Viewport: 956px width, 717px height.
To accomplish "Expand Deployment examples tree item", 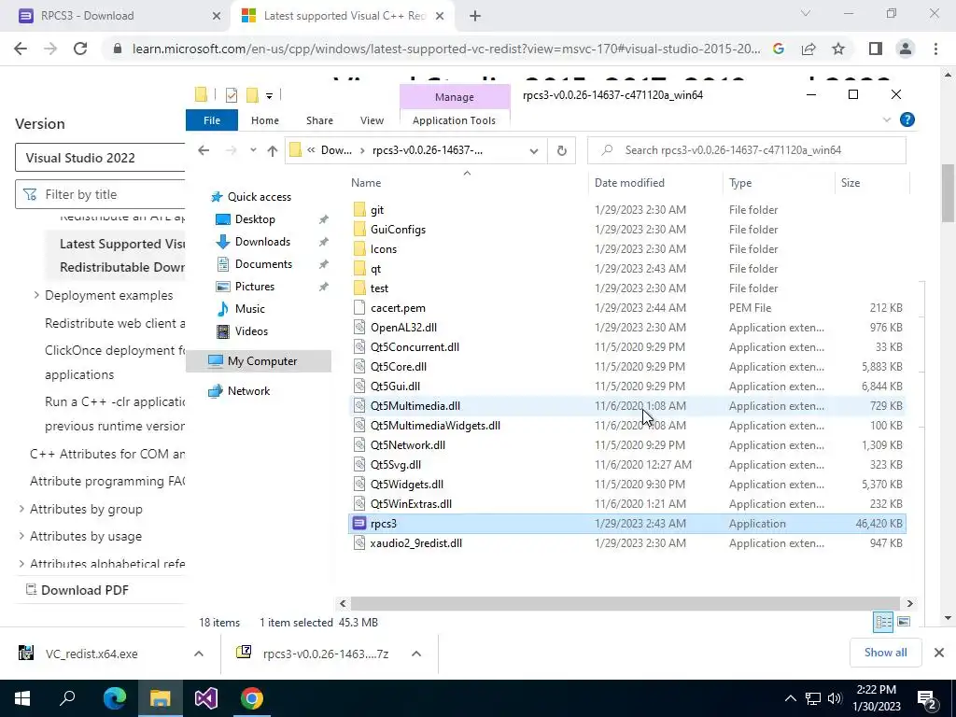I will 36,295.
